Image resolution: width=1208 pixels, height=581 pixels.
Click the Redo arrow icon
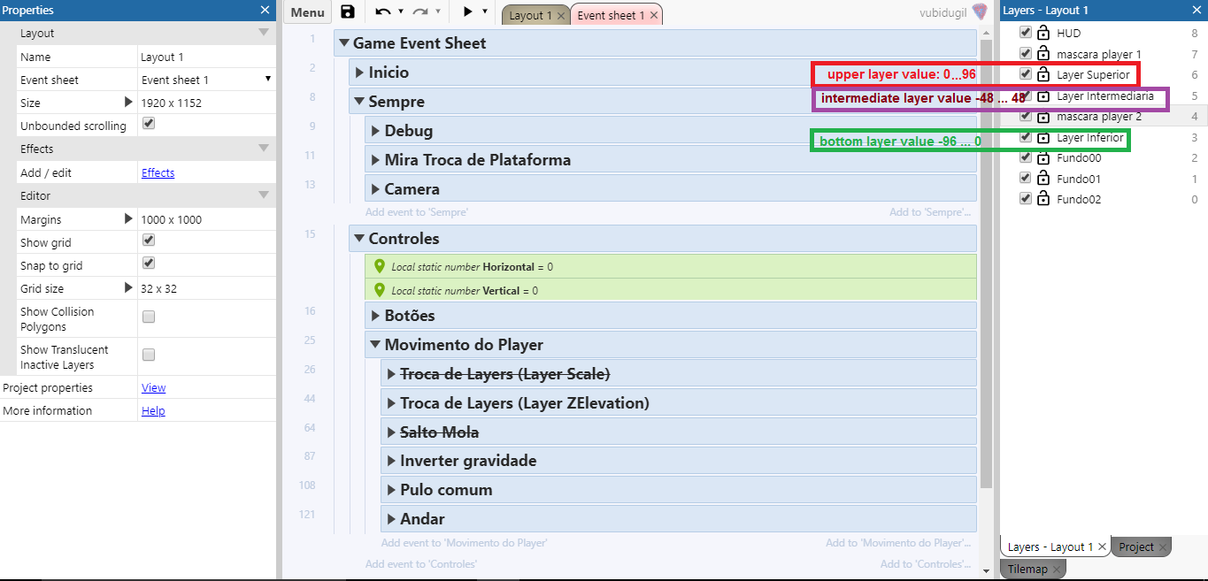[x=419, y=12]
